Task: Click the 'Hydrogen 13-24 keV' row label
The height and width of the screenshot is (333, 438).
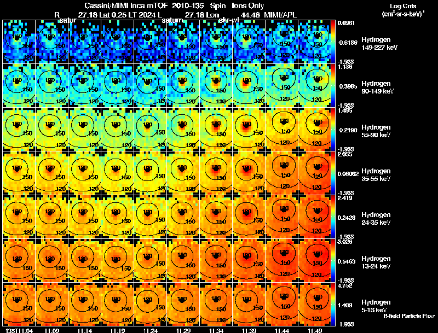Action: tap(376, 262)
